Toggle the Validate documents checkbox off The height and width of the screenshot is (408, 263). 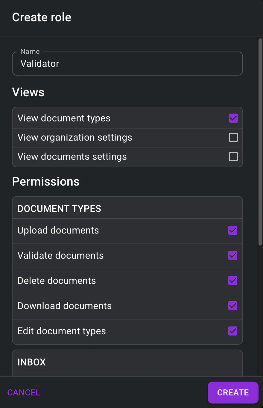pyautogui.click(x=233, y=255)
